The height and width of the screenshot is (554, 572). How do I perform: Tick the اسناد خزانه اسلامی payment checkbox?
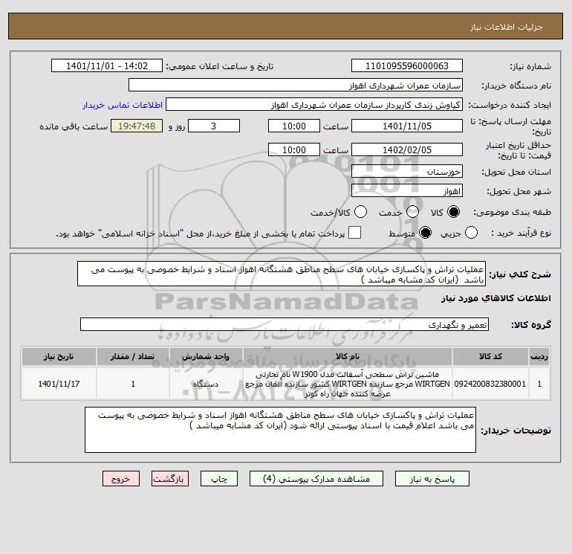coord(354,233)
